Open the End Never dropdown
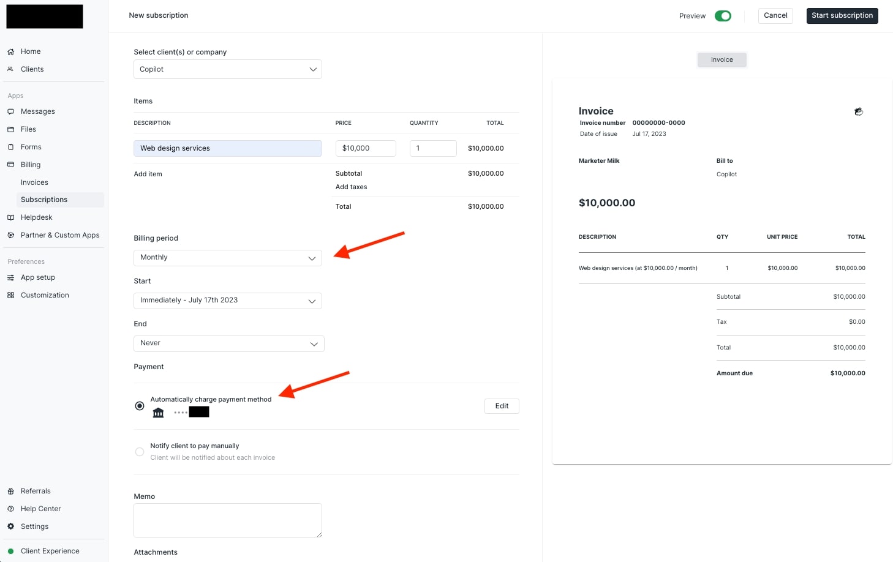This screenshot has height=562, width=893. tap(228, 343)
